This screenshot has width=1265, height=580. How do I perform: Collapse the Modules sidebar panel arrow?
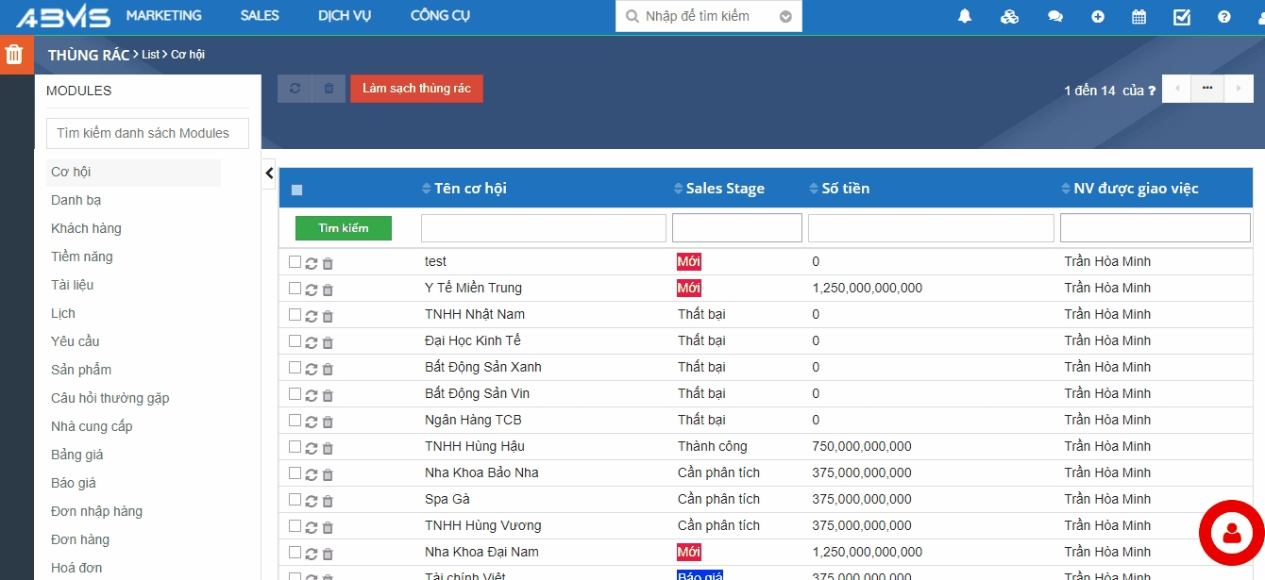(269, 173)
